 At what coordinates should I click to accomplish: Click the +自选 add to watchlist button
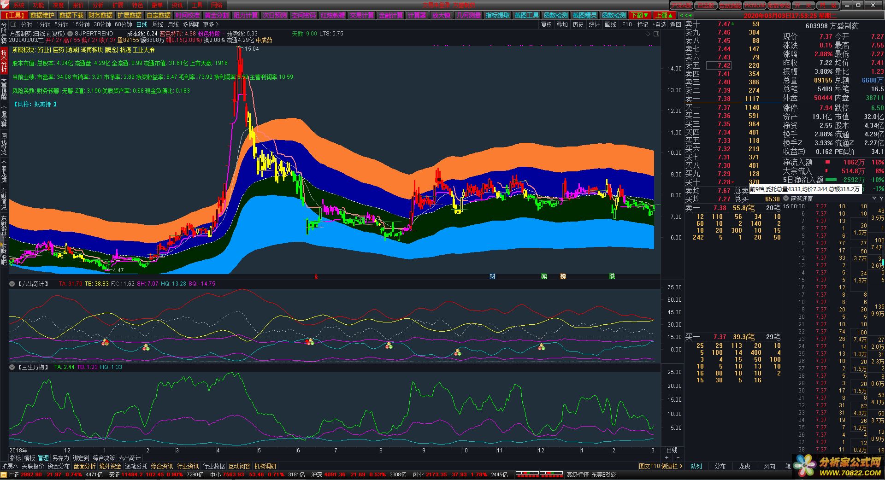pos(659,24)
